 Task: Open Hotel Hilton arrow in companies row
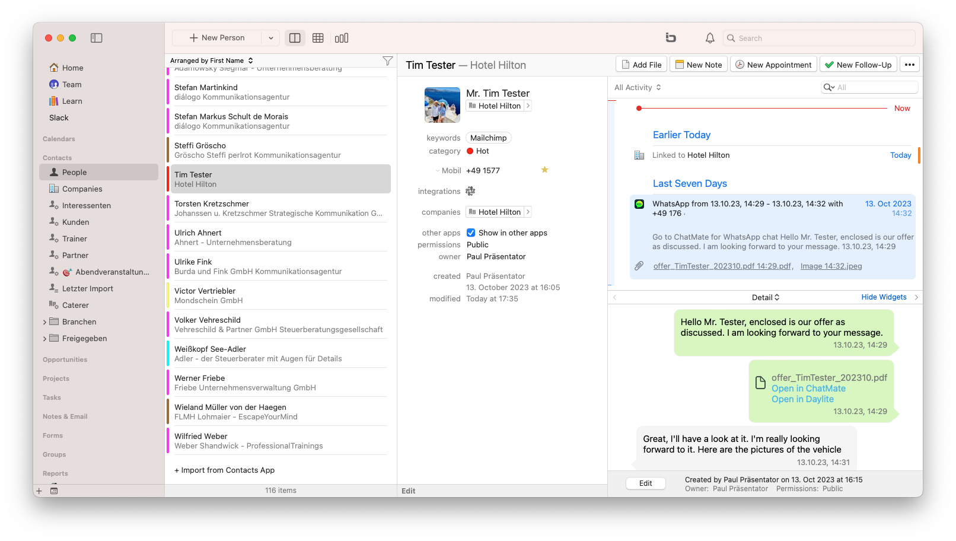[x=528, y=212]
